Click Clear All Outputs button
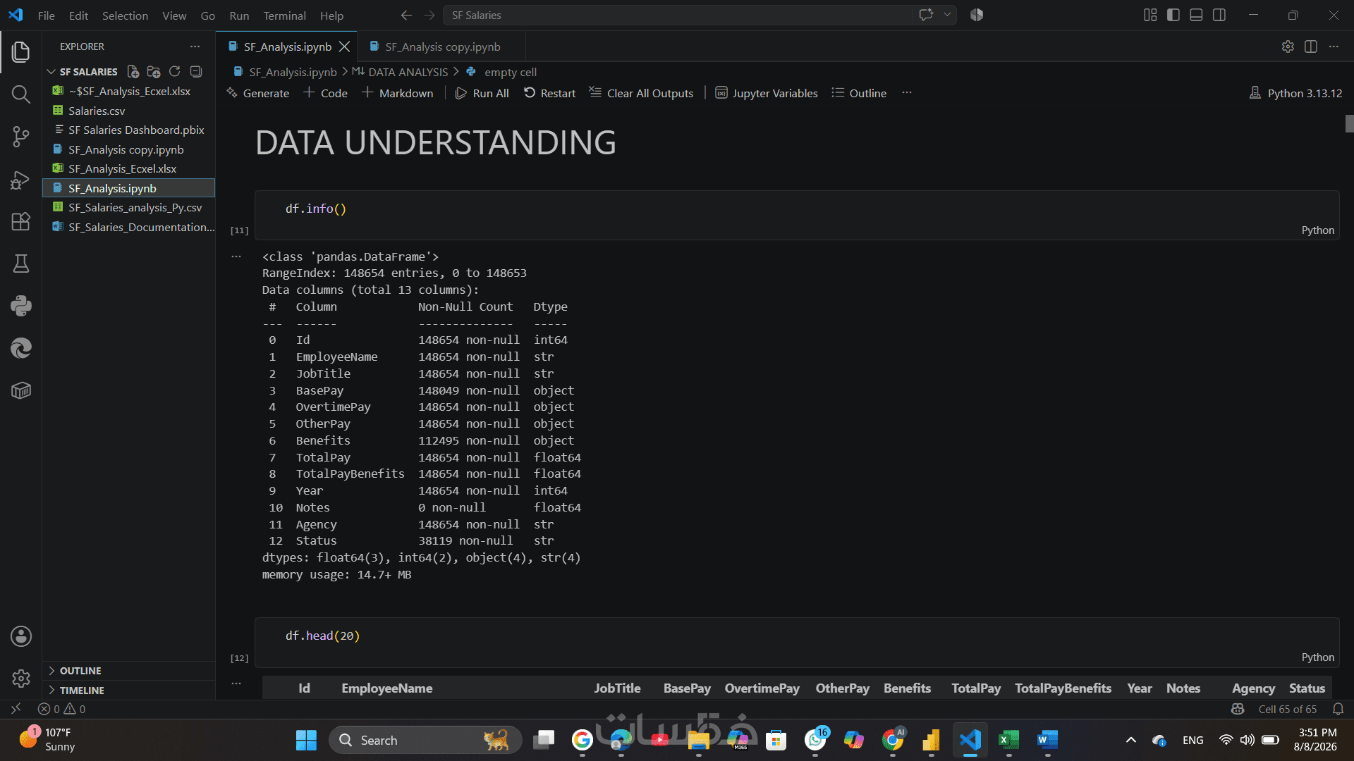This screenshot has width=1354, height=761. [x=641, y=93]
